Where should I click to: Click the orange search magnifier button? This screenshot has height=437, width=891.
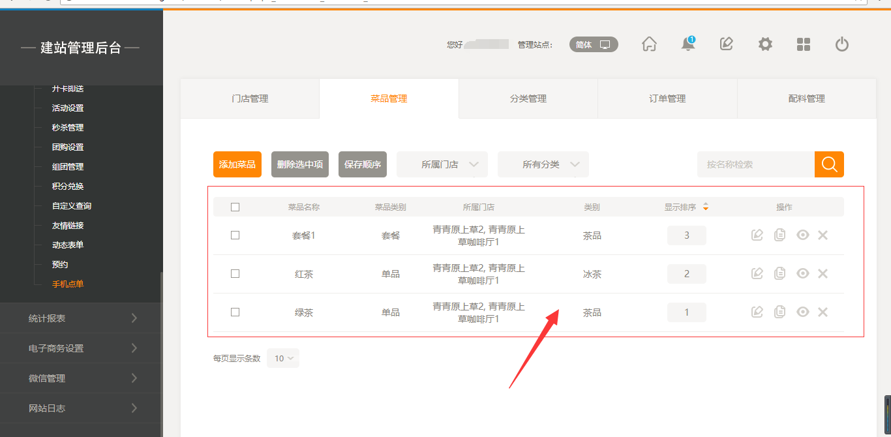point(829,164)
